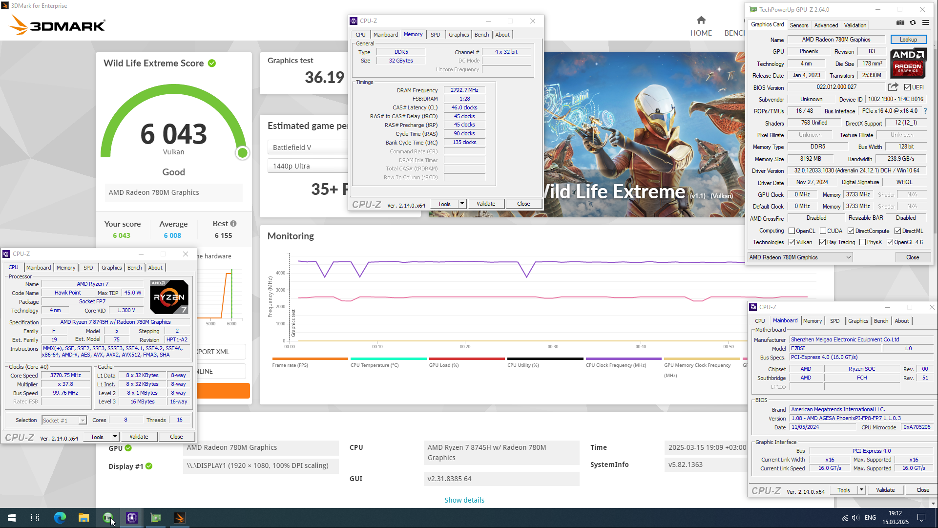
Task: Click the network tray icon
Action: [845, 518]
